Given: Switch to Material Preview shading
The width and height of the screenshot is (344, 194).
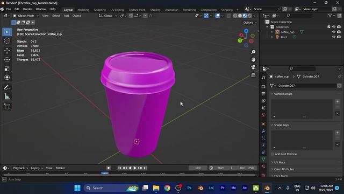Looking at the screenshot, I should (x=245, y=16).
